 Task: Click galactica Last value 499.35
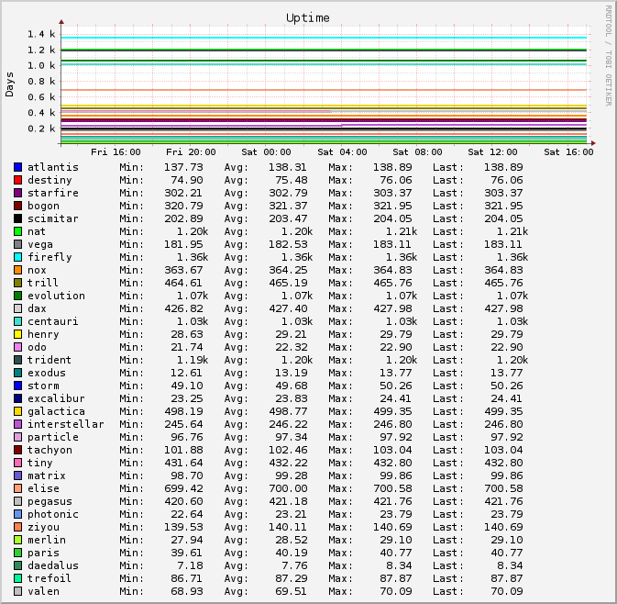pos(503,411)
